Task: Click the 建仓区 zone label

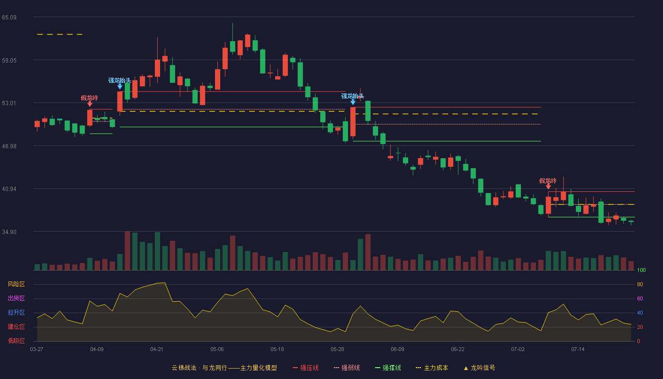Action: pyautogui.click(x=16, y=327)
